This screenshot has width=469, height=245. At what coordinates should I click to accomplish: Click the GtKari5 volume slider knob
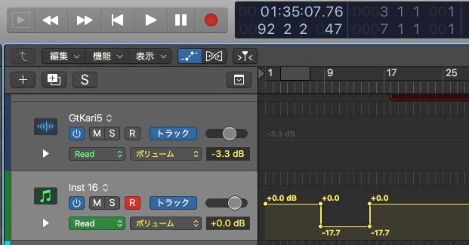(229, 134)
